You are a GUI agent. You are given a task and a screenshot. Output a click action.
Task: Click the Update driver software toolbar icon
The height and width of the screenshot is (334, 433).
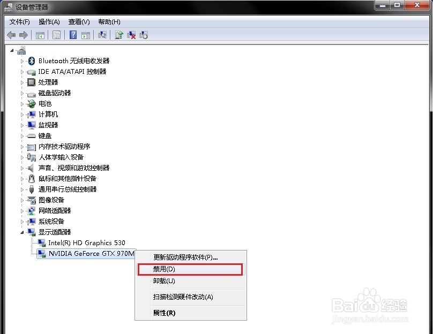[x=119, y=35]
